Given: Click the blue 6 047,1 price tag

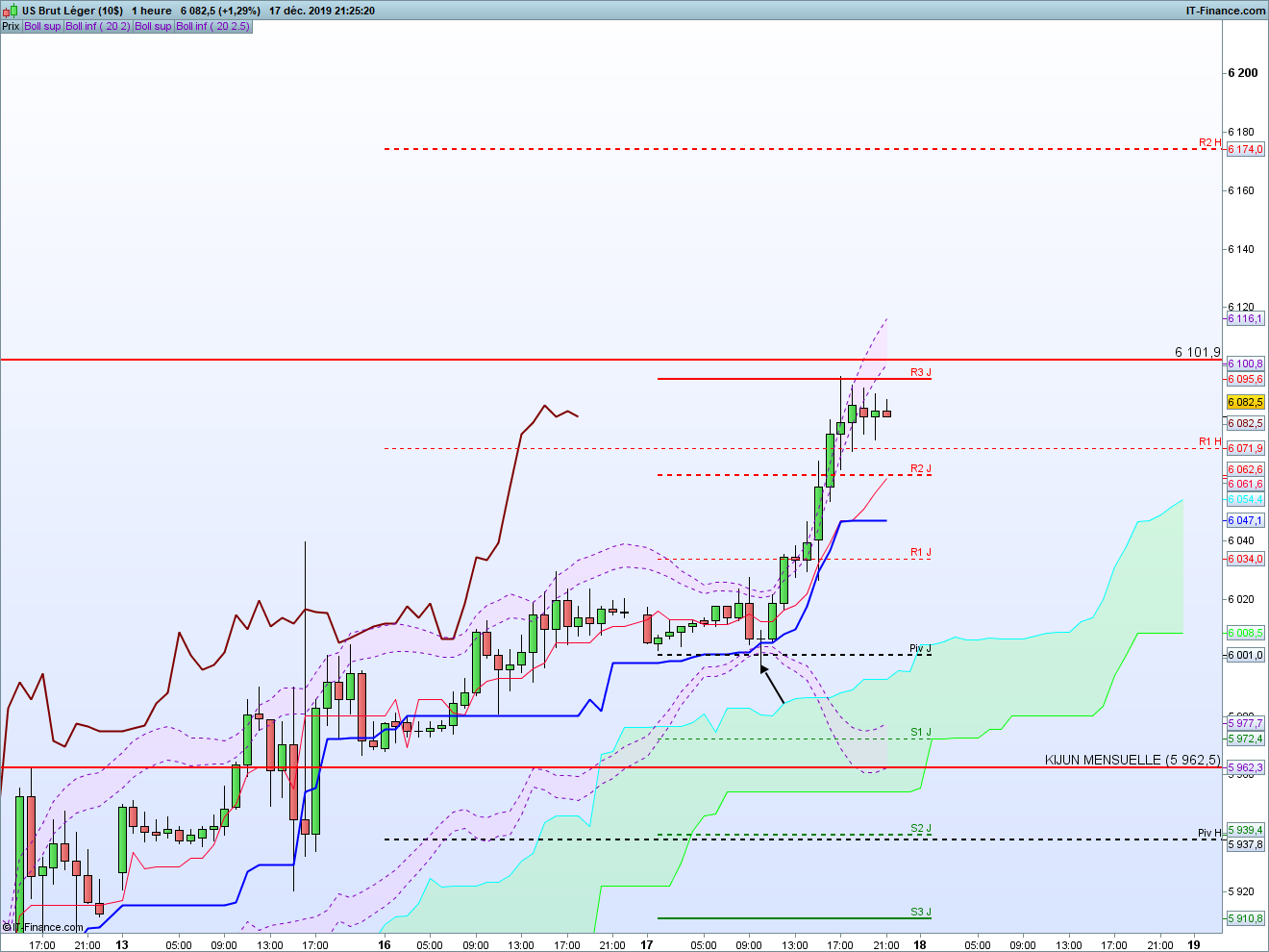Looking at the screenshot, I should [x=1246, y=520].
